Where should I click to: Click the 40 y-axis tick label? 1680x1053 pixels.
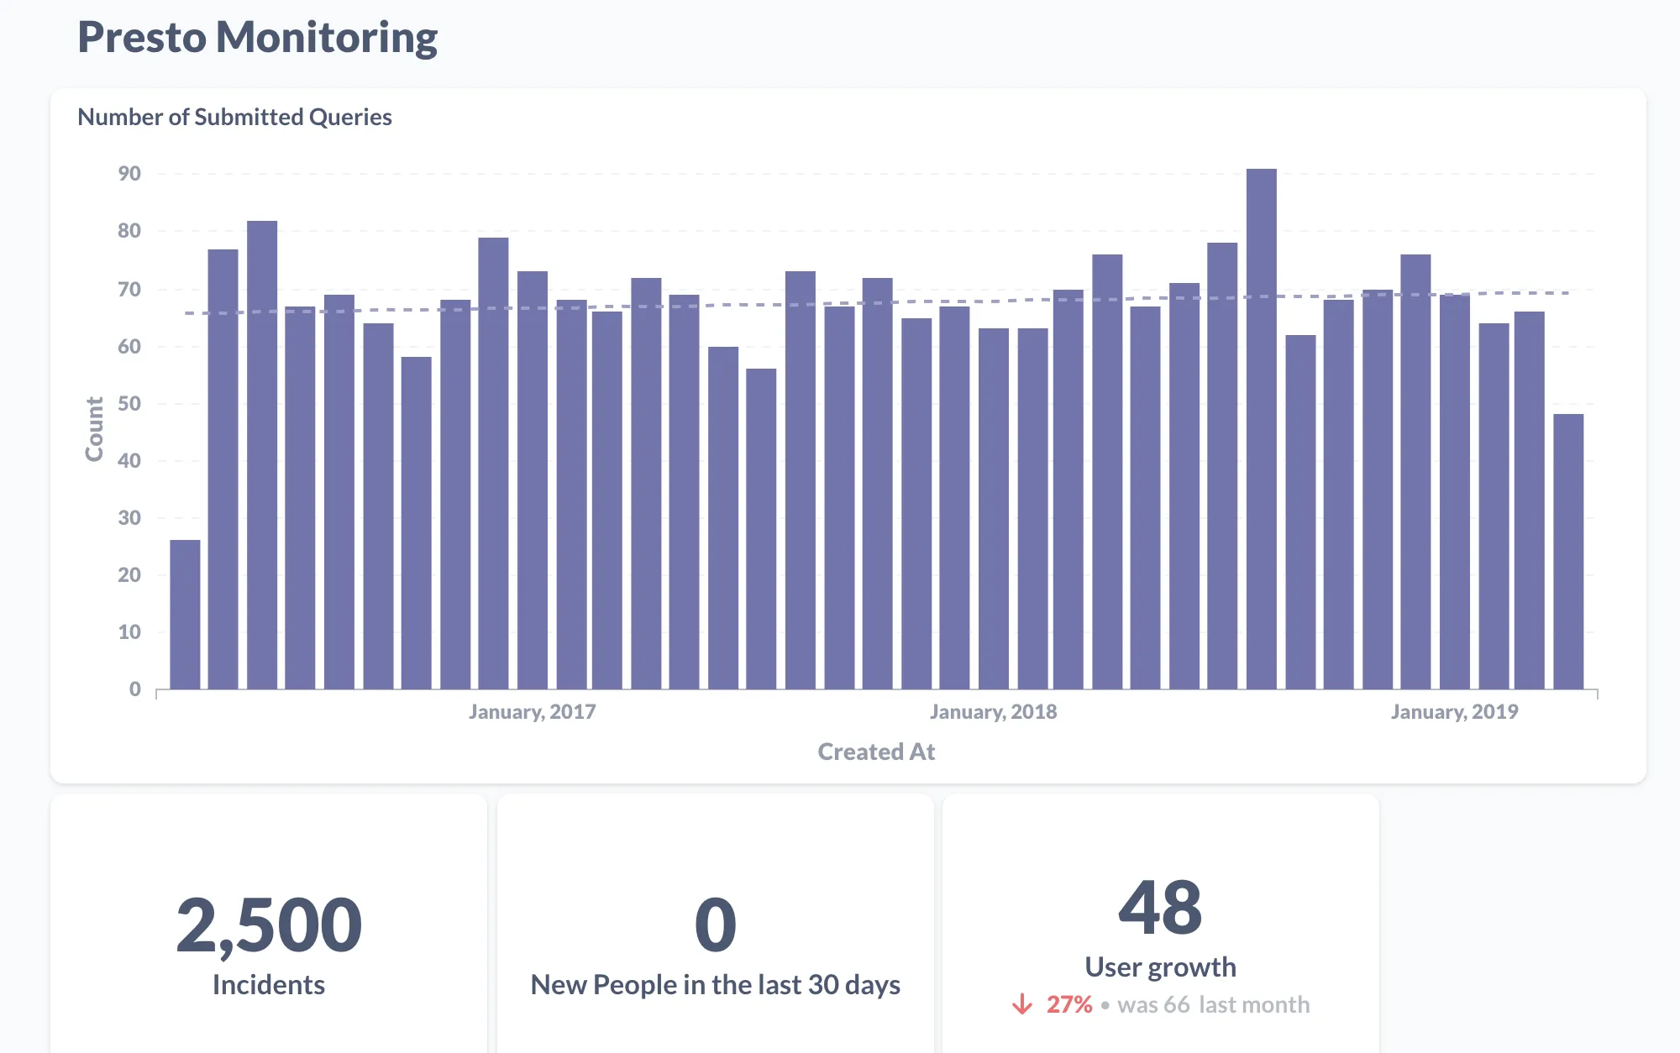pyautogui.click(x=129, y=461)
